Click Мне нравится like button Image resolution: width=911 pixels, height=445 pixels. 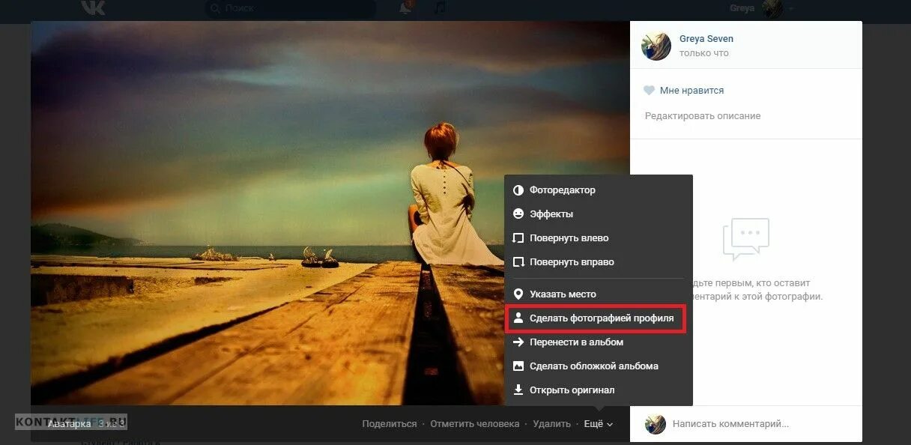point(683,91)
